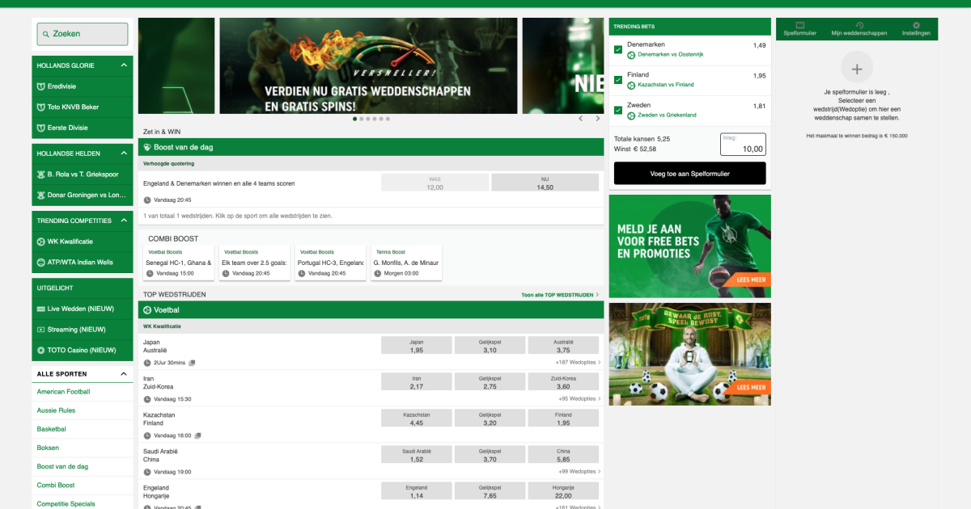
Task: Click the Voetbal header football icon
Action: 147,310
